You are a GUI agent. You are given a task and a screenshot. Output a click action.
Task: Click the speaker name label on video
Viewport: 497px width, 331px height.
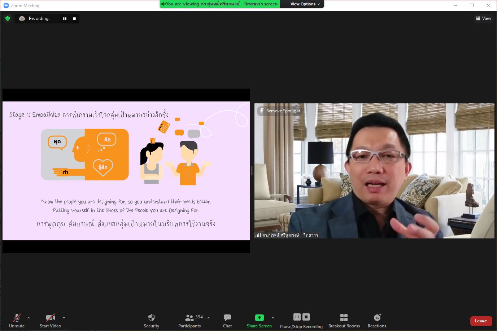click(290, 235)
